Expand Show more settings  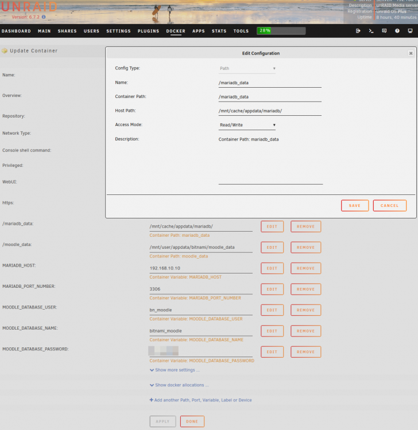175,370
